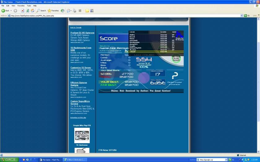Click the Refresh page icon

(28, 10)
